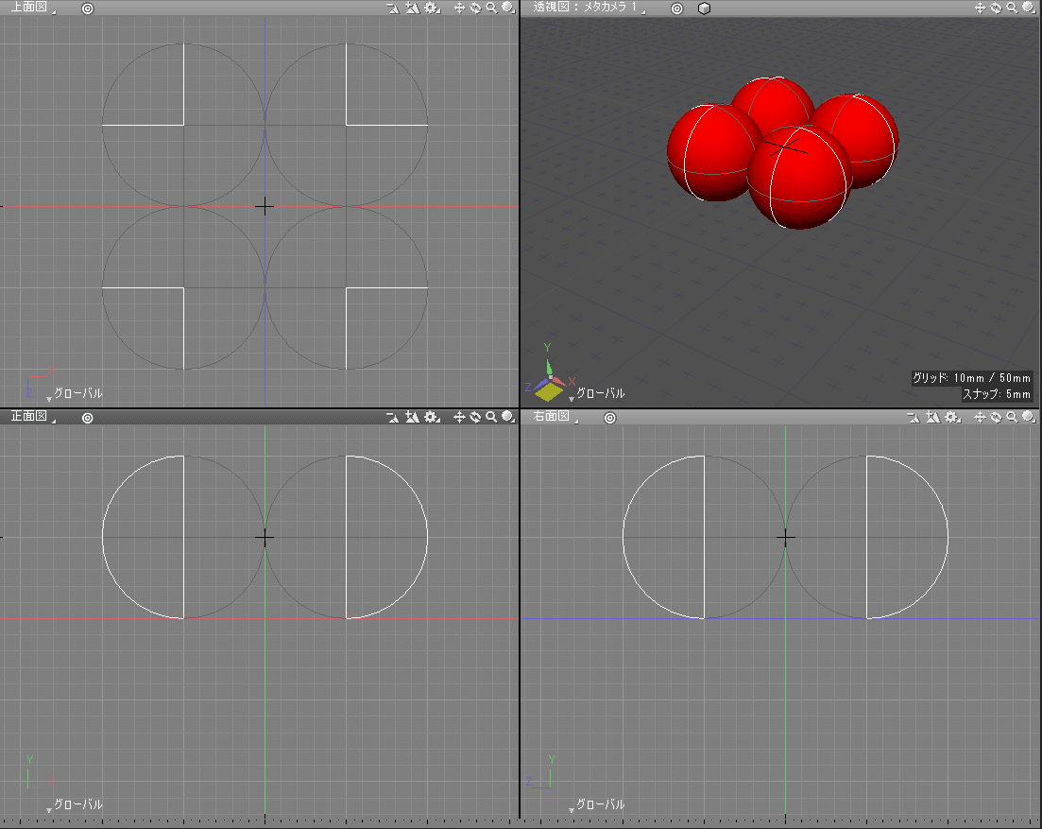Click the zoom-in mountain icon in top view

coord(413,8)
